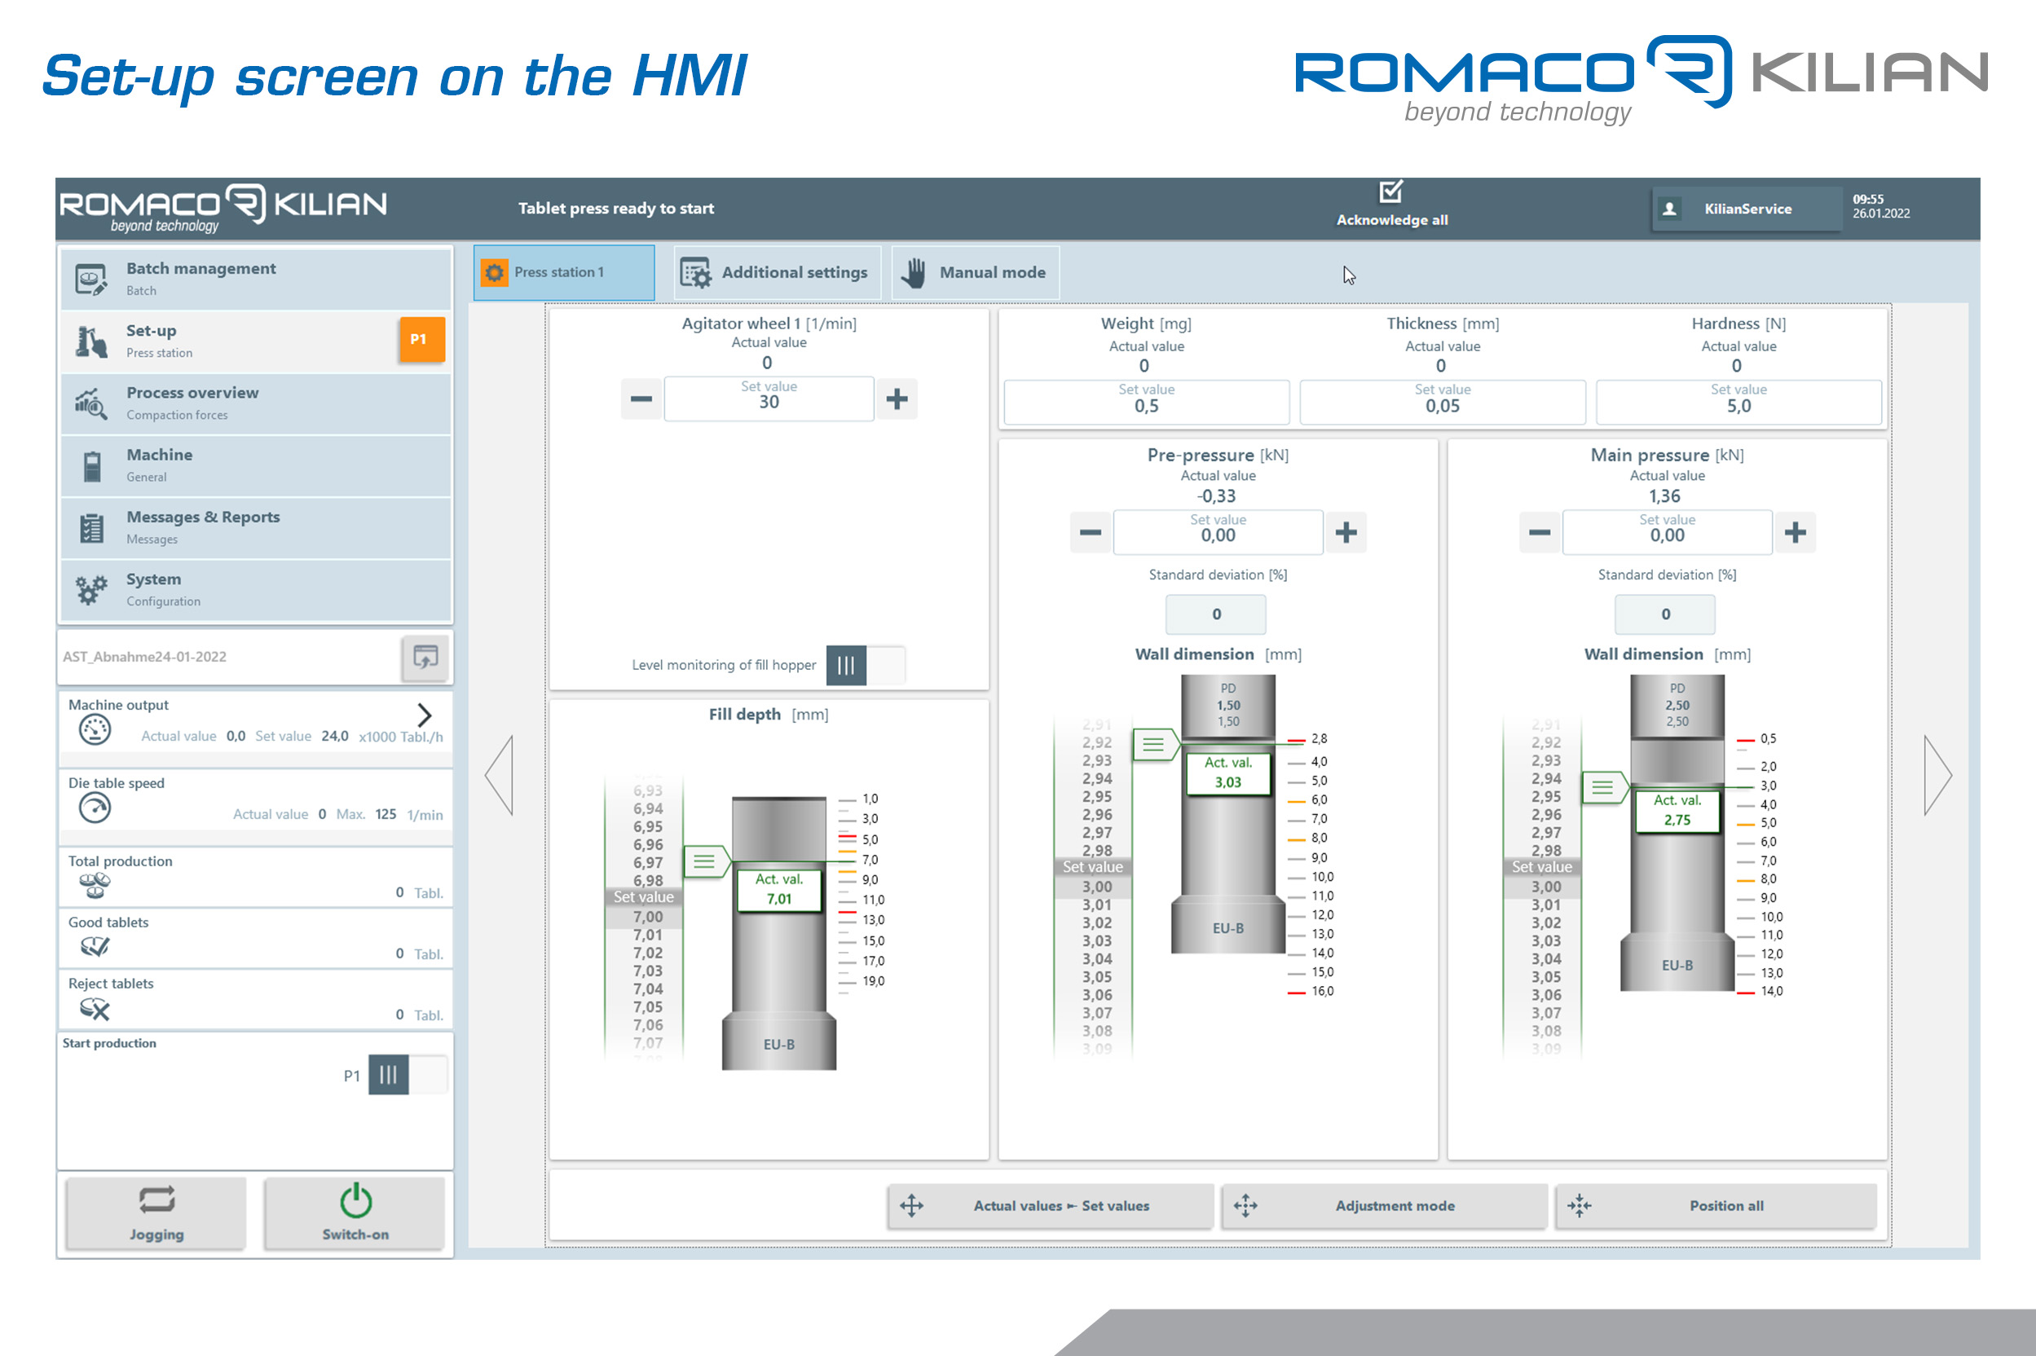Screen dimensions: 2036x1356
Task: Click the Messages clipboard checklist icon
Action: (91, 527)
